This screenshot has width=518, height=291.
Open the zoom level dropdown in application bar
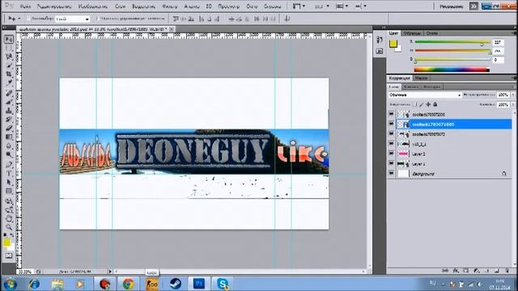tap(321, 6)
